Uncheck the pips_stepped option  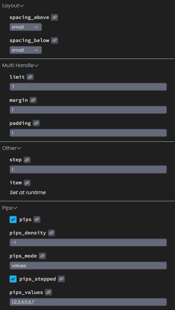(13, 279)
